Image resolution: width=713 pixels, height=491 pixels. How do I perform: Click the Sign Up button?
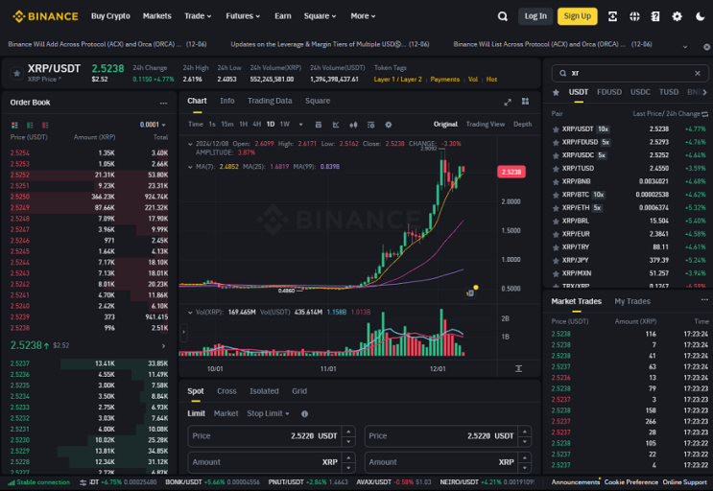(577, 16)
